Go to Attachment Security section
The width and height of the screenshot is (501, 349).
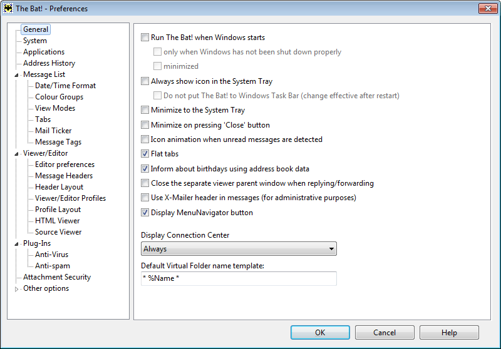click(57, 277)
